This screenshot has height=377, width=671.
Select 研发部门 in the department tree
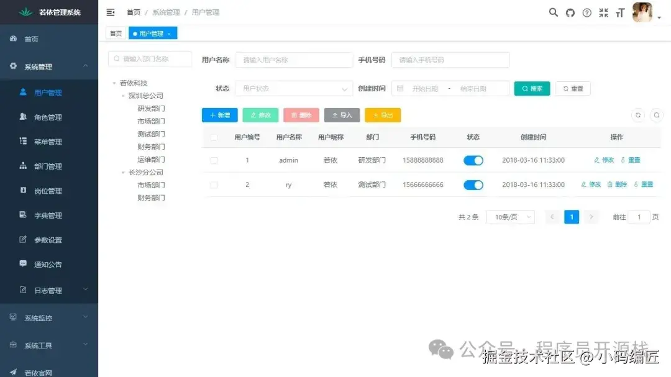(151, 109)
